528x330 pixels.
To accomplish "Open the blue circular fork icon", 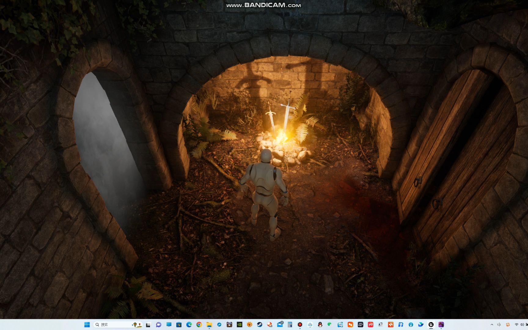I will click(x=411, y=324).
